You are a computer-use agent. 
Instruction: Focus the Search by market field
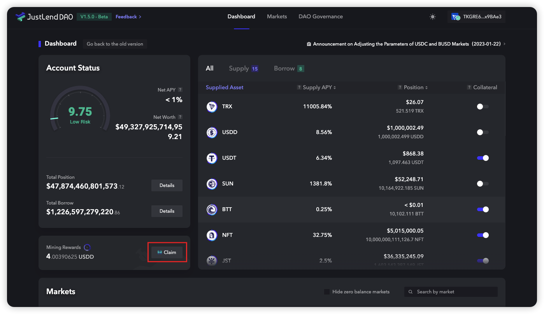[x=451, y=292]
